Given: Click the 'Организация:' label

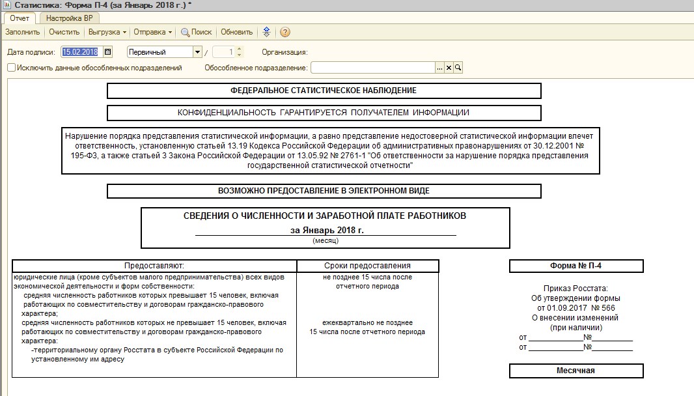Looking at the screenshot, I should click(285, 52).
